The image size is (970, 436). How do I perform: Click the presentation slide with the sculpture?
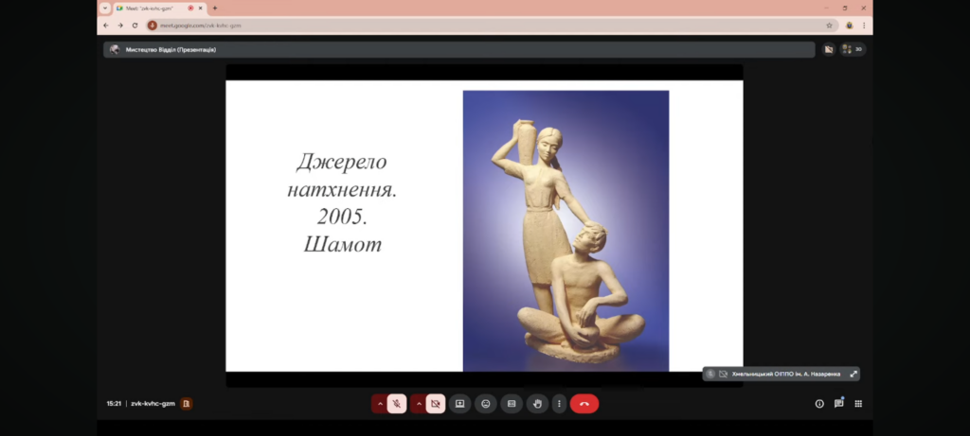click(x=484, y=225)
